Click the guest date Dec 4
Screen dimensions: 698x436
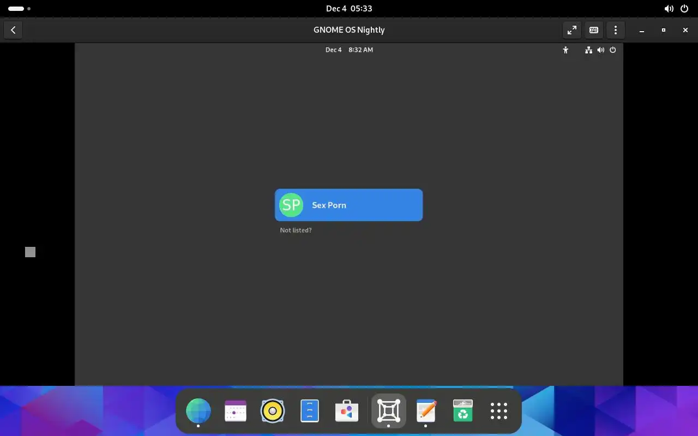click(x=334, y=50)
